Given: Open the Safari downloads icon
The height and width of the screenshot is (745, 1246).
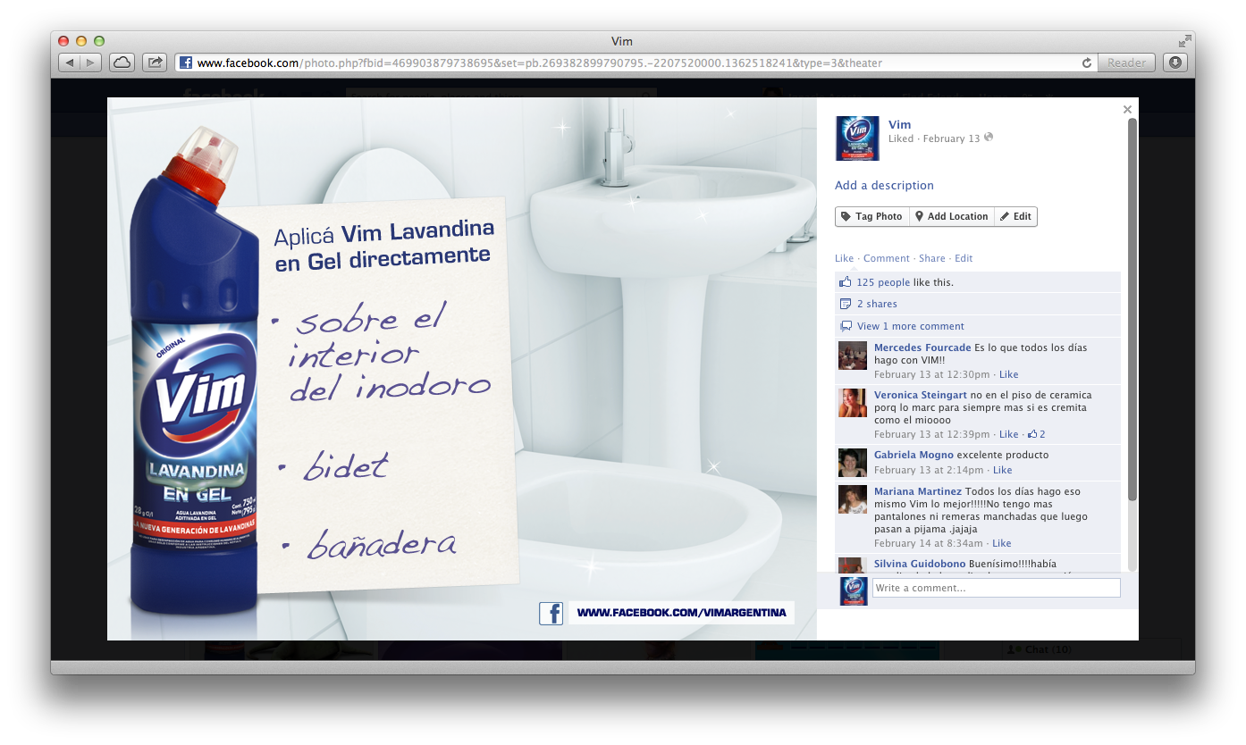Looking at the screenshot, I should tap(1175, 63).
